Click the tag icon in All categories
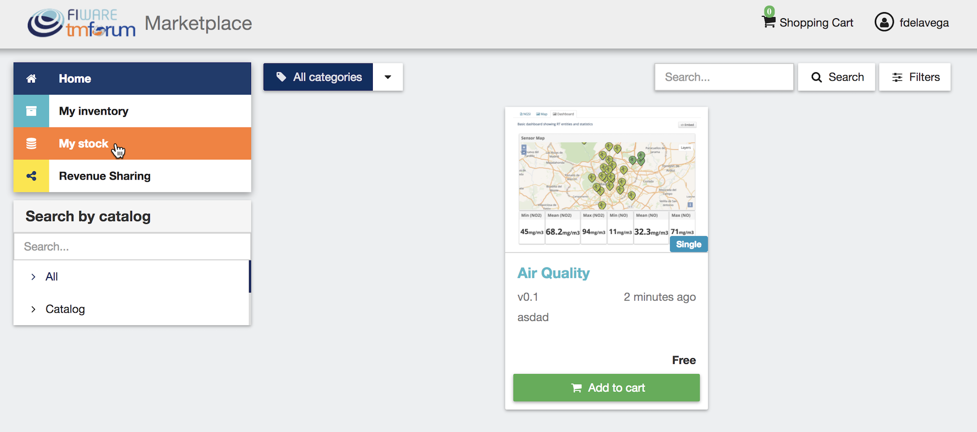The width and height of the screenshot is (977, 432). (281, 77)
